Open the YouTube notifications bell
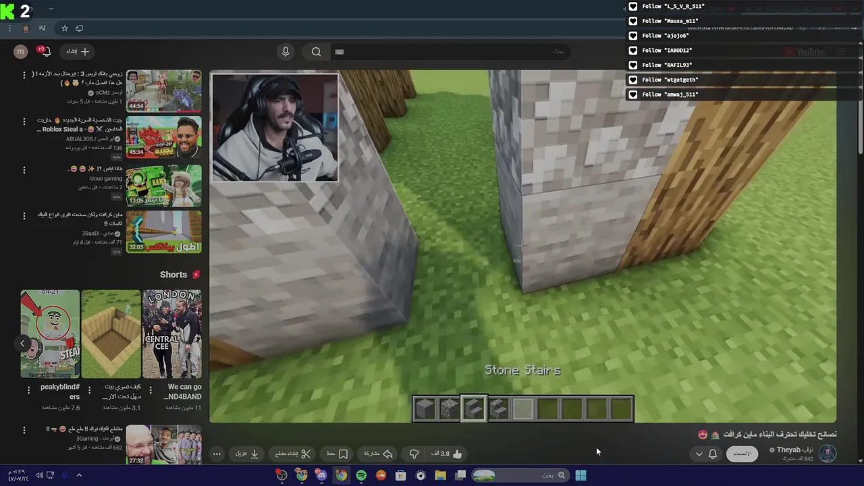864x486 pixels. 45,51
